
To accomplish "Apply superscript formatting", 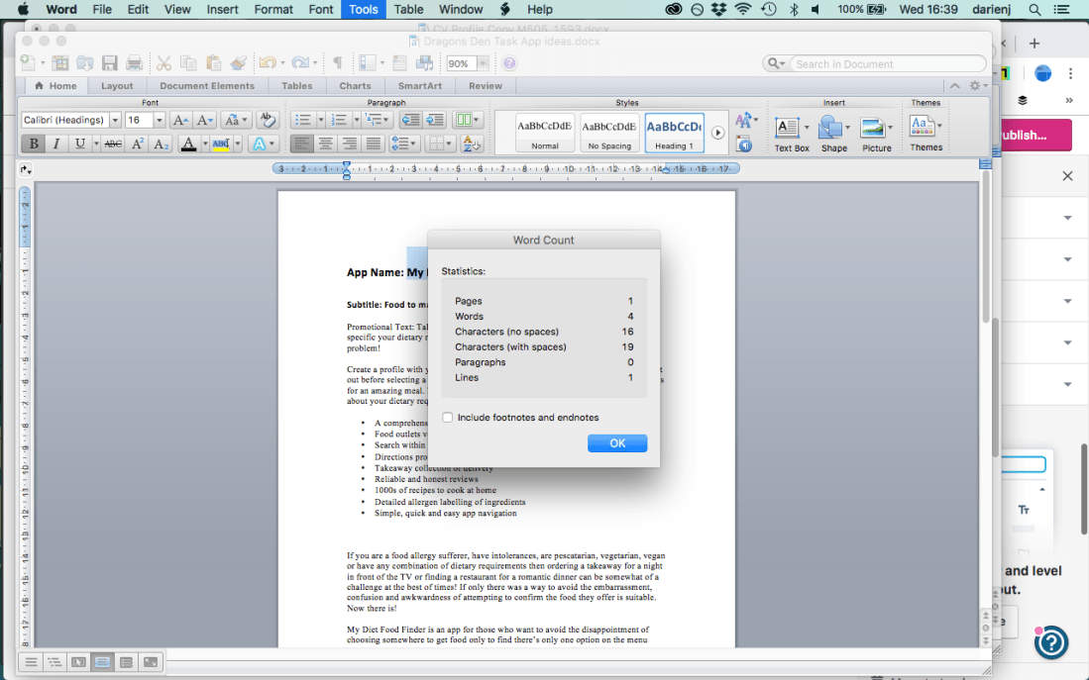I will click(138, 145).
